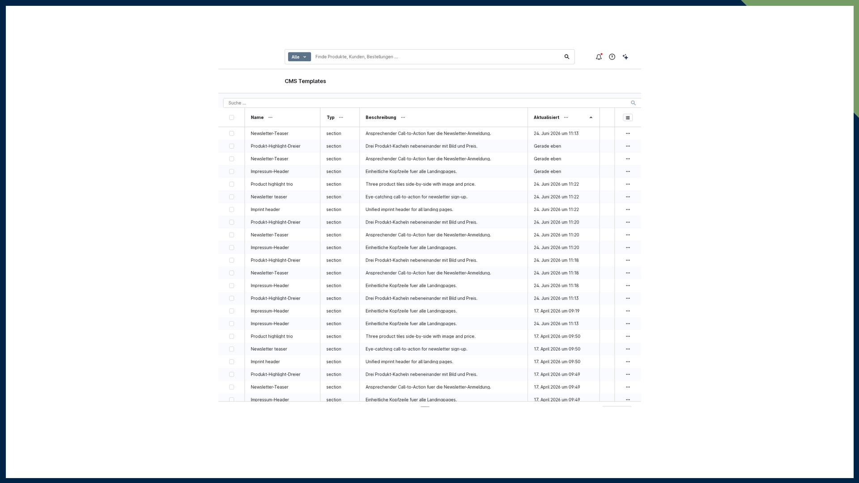Sort by the Name column header
Image resolution: width=859 pixels, height=483 pixels.
pyautogui.click(x=257, y=118)
